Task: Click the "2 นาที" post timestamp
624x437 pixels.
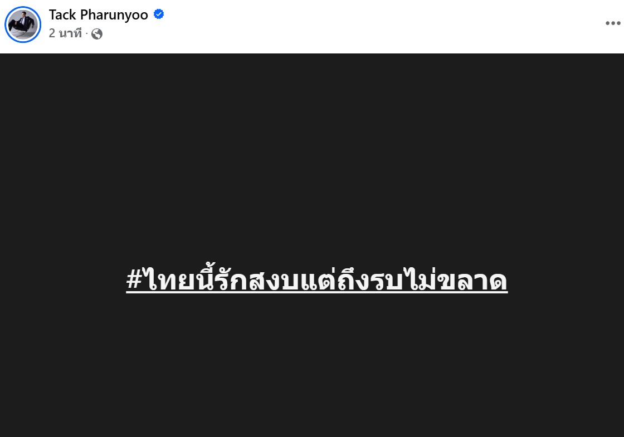Action: [65, 33]
